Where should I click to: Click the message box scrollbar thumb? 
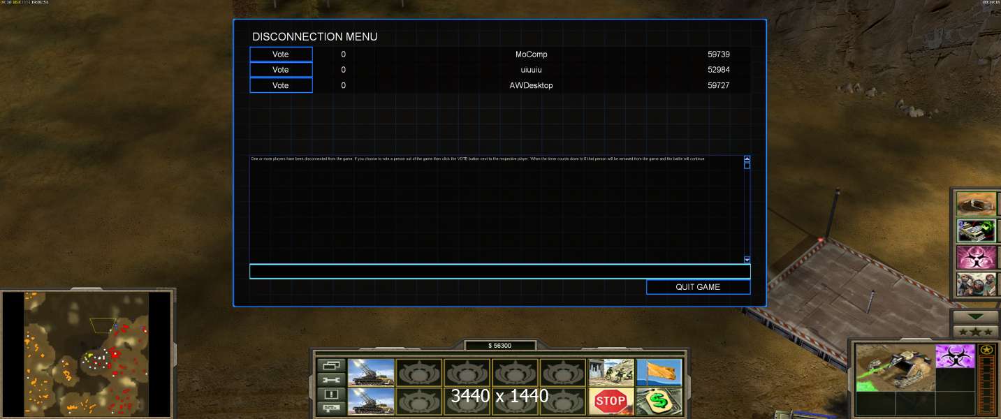pos(747,166)
